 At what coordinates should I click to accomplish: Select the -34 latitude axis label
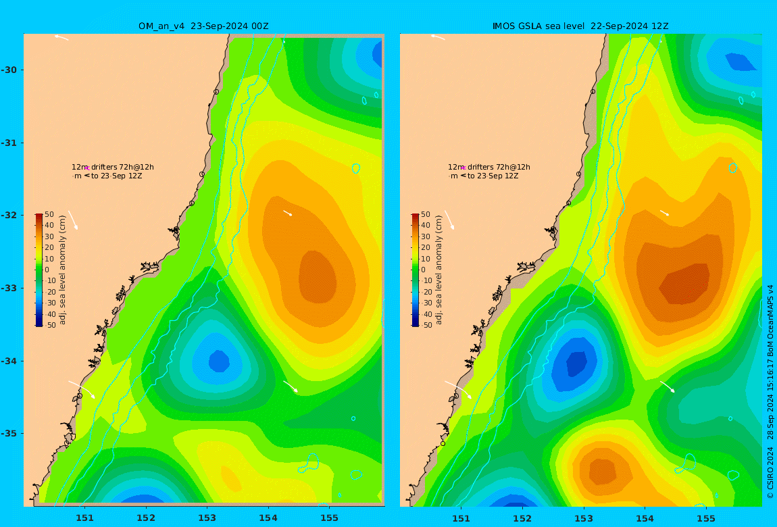8,361
